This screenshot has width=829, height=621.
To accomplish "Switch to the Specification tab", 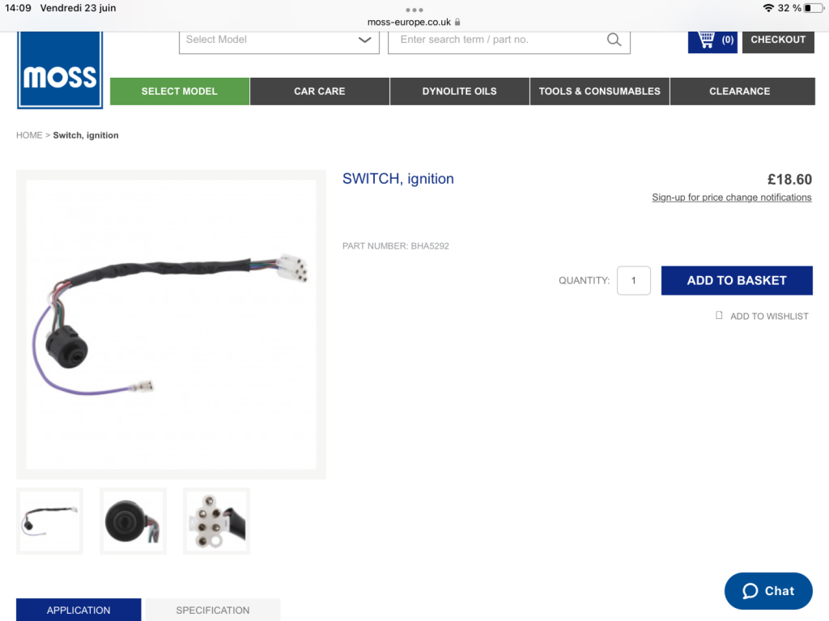I will [x=213, y=610].
